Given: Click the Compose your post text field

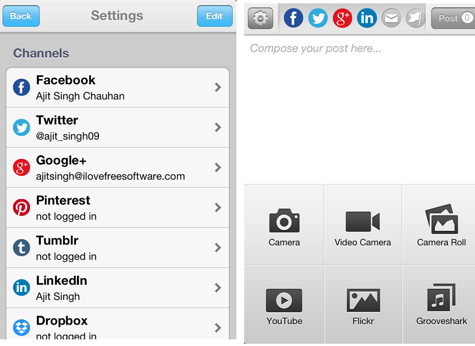Looking at the screenshot, I should 359,109.
